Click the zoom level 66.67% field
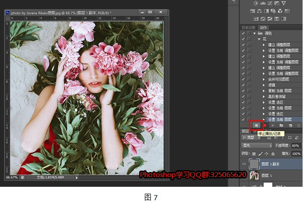Image resolution: width=304 pixels, height=202 pixels. pyautogui.click(x=12, y=177)
